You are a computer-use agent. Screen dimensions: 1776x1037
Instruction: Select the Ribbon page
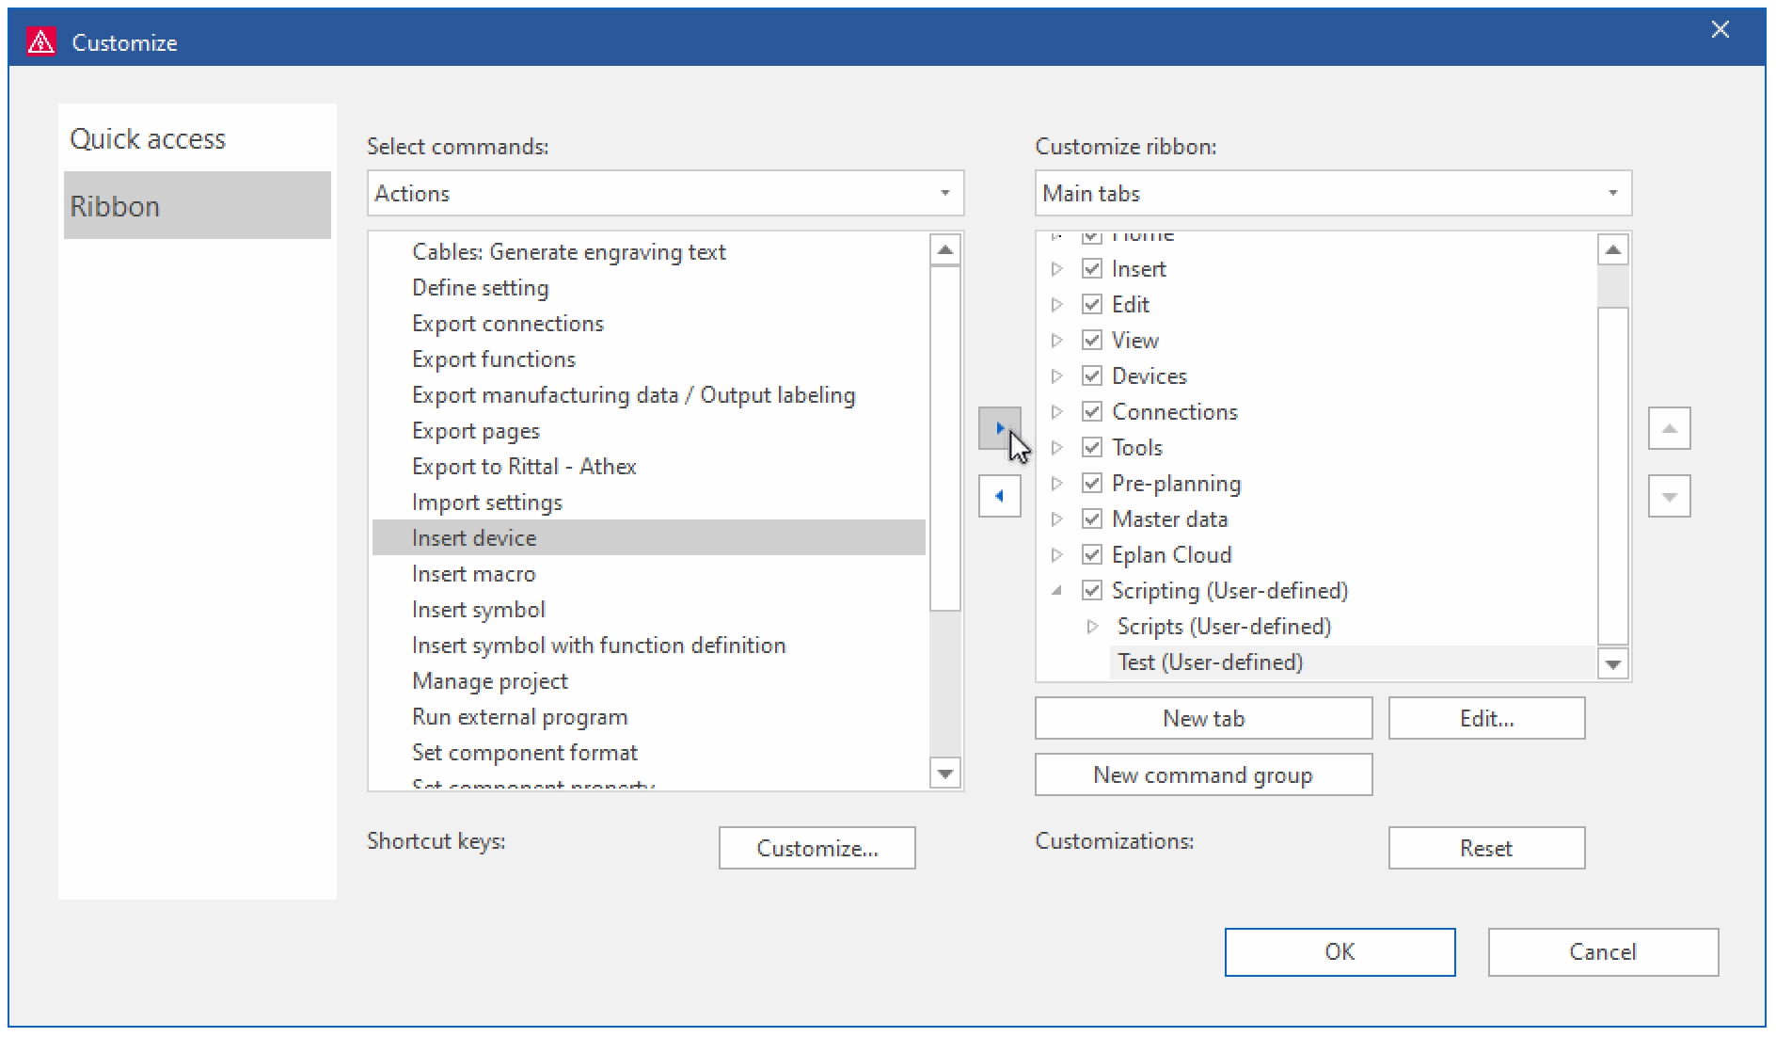click(x=198, y=205)
